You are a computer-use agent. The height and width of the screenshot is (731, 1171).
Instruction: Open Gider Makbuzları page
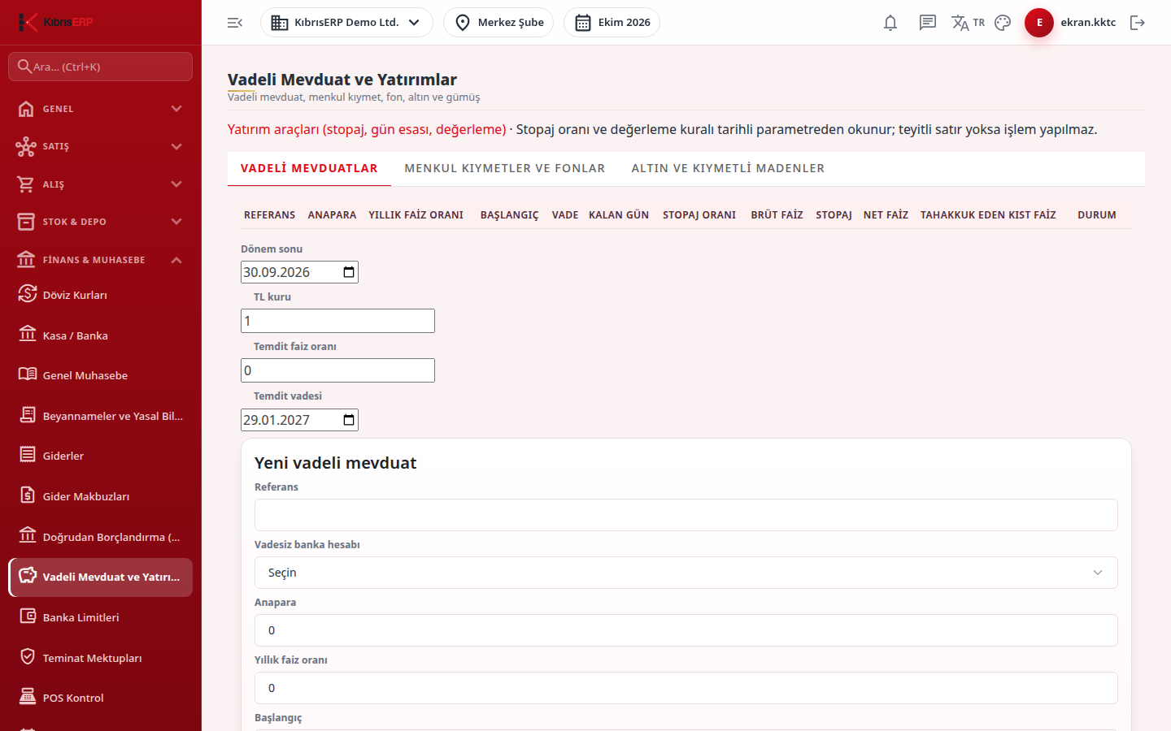[x=101, y=496]
